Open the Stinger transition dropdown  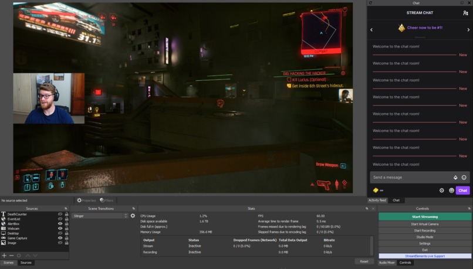tap(100, 216)
